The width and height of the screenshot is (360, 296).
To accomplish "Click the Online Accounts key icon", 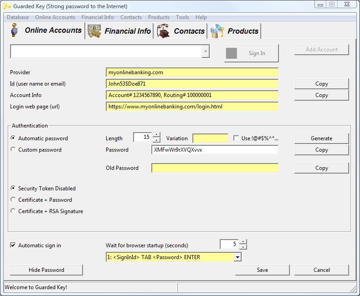I will pyautogui.click(x=15, y=30).
